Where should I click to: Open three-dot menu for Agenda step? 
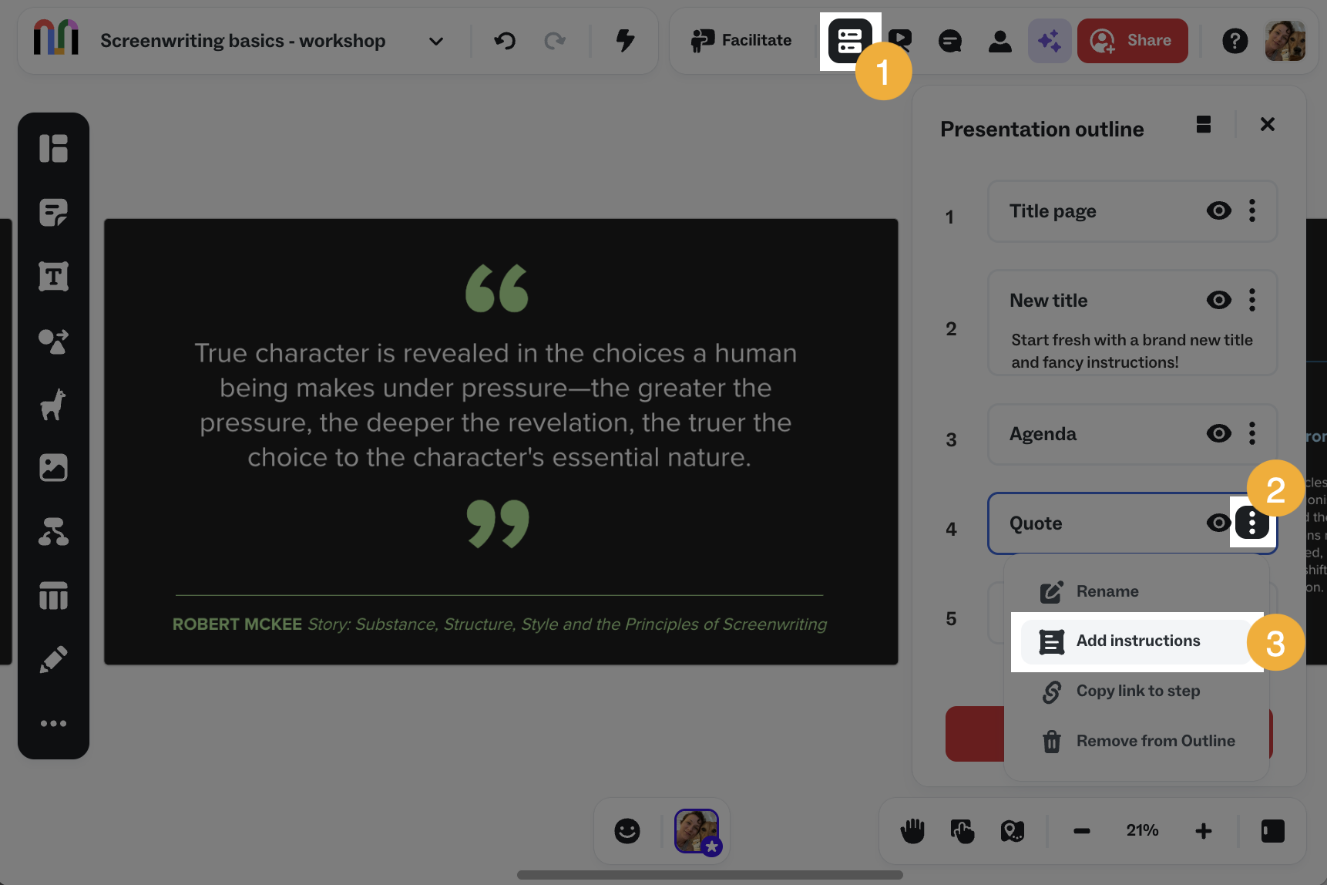(1252, 433)
